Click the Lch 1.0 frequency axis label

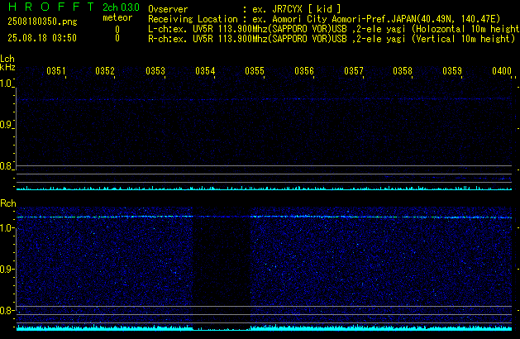tap(6, 84)
